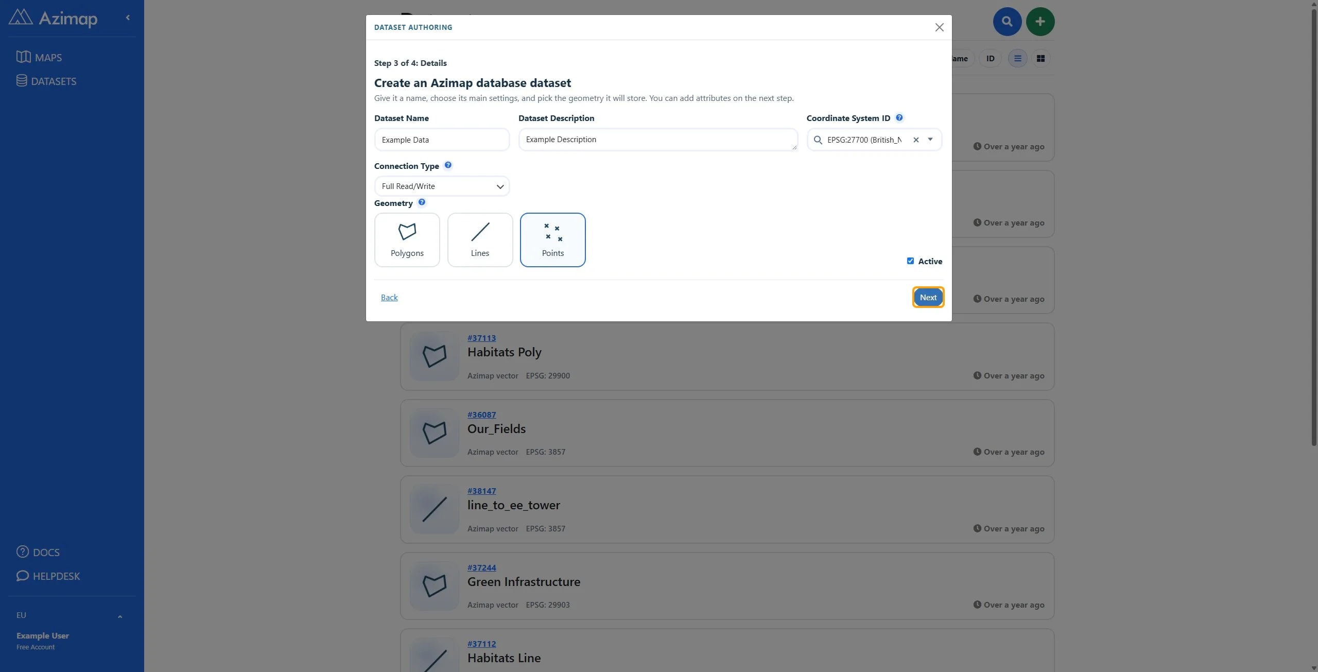Click the Habitats Poly polygon thumbnail
Image resolution: width=1318 pixels, height=672 pixels.
pyautogui.click(x=434, y=356)
